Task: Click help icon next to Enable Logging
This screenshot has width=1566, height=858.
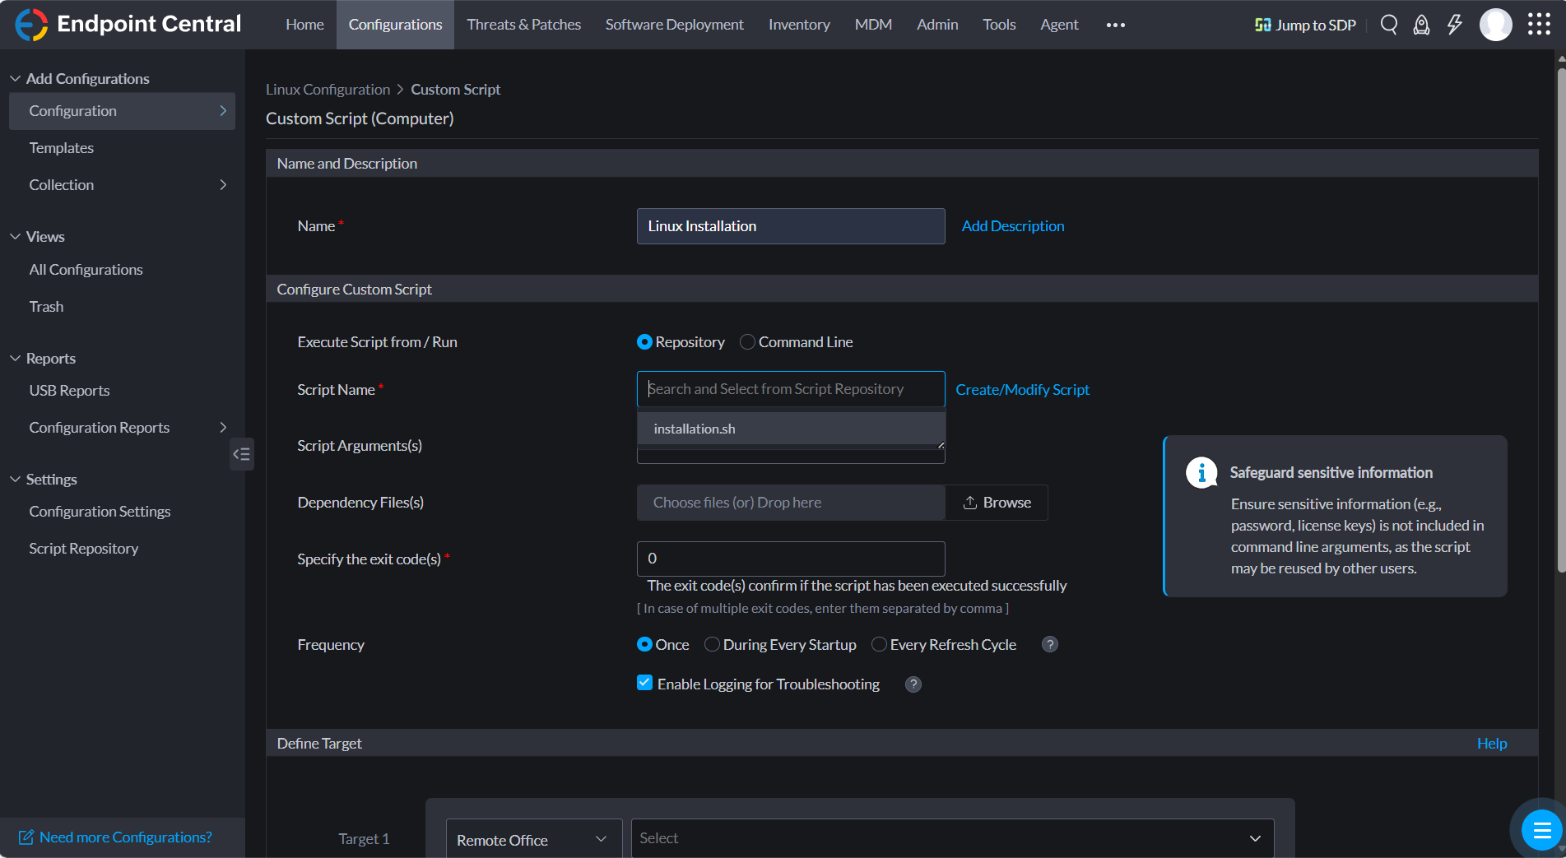Action: point(913,684)
